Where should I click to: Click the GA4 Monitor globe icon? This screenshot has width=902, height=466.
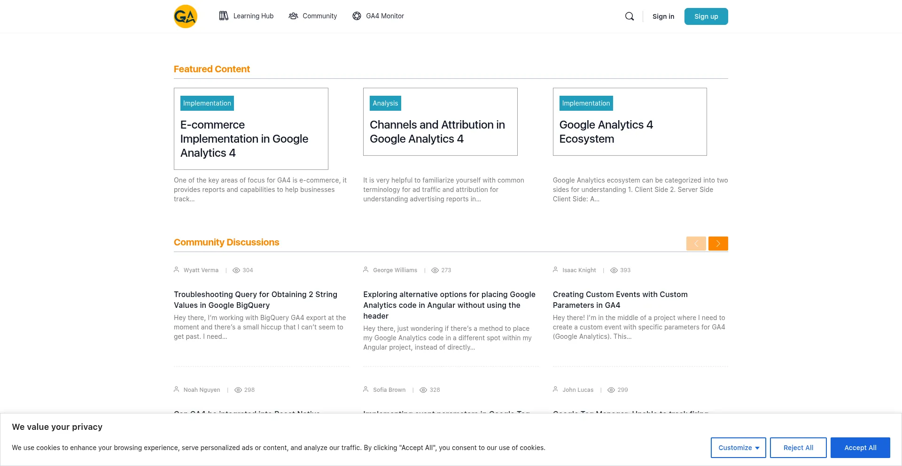coord(357,16)
